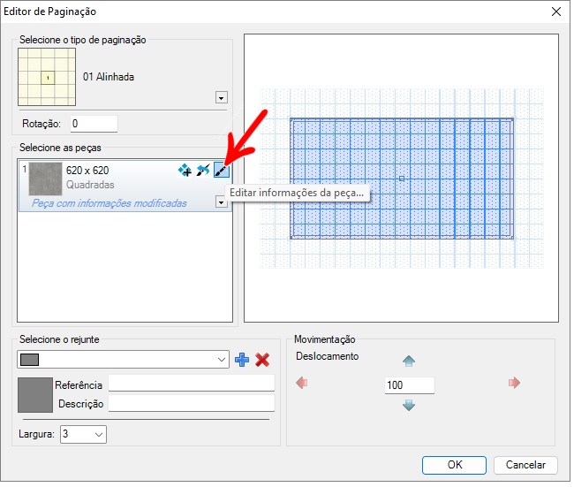Click the restore piece information arrow icon
Screen dimensions: 574x487
coord(203,171)
